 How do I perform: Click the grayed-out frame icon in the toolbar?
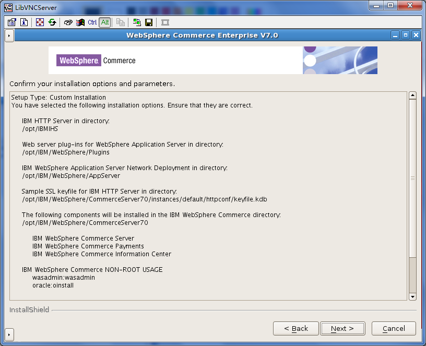[x=165, y=22]
